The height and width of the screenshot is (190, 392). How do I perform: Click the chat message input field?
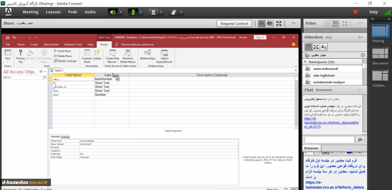coord(329,140)
